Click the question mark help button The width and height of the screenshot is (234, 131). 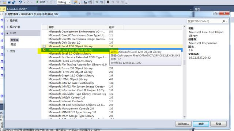pyautogui.click(x=216, y=13)
